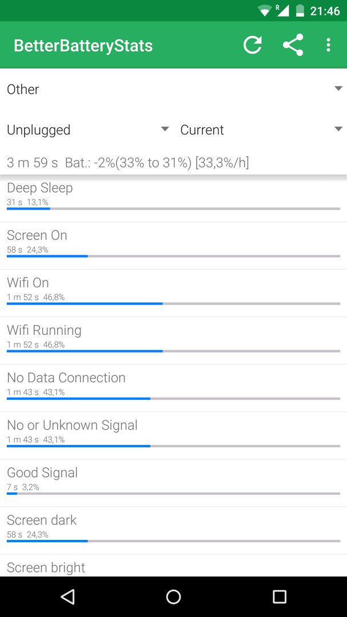Tap the Wi-Fi status bar icon
Viewport: 347px width, 617px height.
(x=265, y=11)
